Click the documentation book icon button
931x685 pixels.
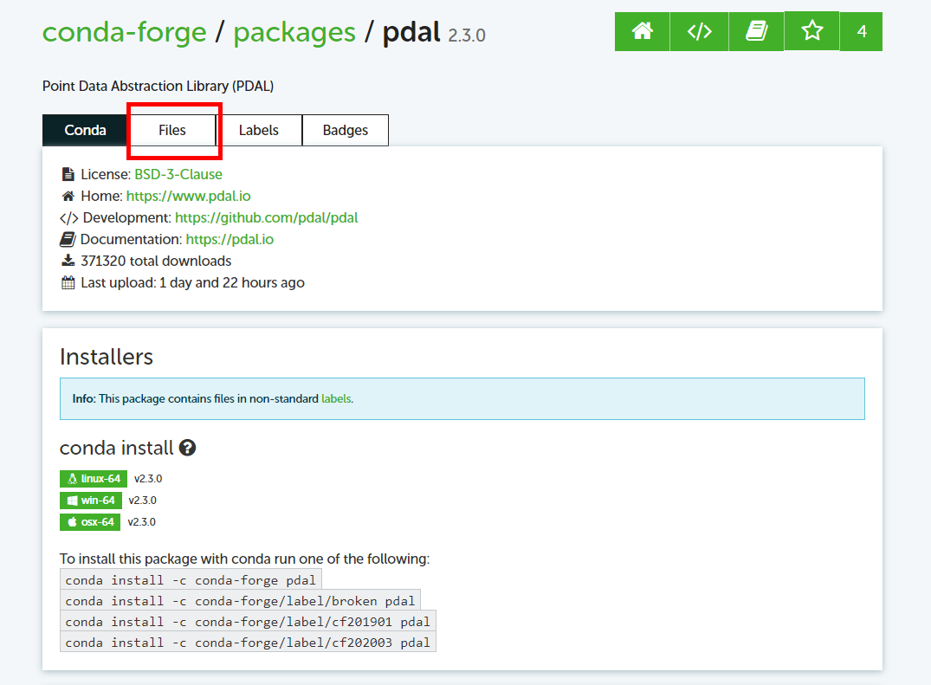tap(756, 32)
